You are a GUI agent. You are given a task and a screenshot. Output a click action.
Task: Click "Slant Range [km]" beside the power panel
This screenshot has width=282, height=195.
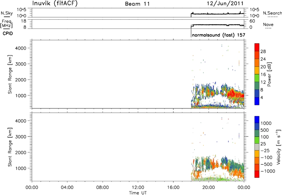pyautogui.click(x=10, y=74)
